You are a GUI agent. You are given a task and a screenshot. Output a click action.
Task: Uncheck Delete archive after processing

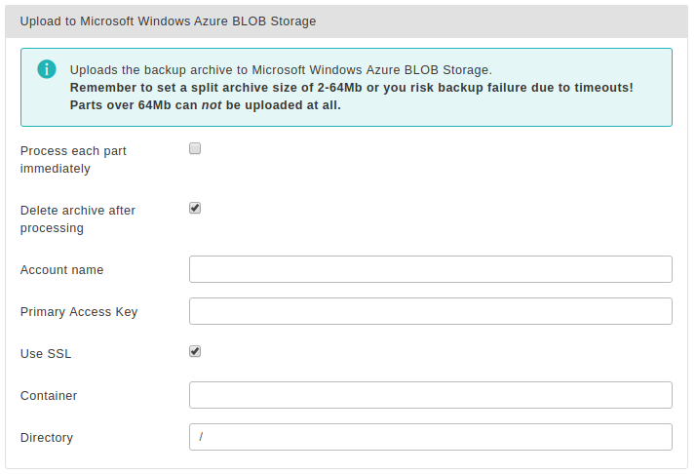pyautogui.click(x=195, y=208)
